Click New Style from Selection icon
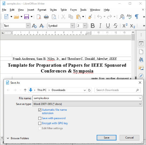The width and height of the screenshot is (146, 145). pyautogui.click(x=42, y=26)
